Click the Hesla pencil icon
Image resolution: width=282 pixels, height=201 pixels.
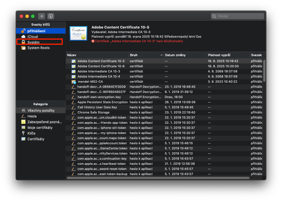[23, 116]
